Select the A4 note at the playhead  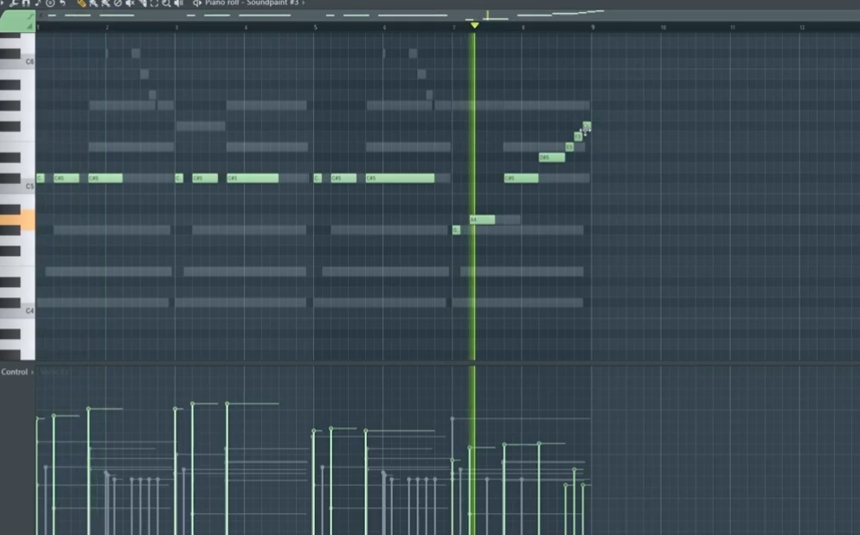(x=482, y=220)
